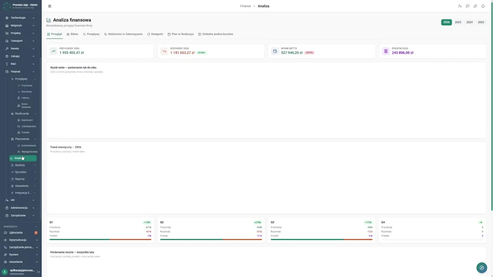Screen dimensions: 493x277
Task: Click the 1 955 405,47 zł revenue value
Action: coord(72,53)
